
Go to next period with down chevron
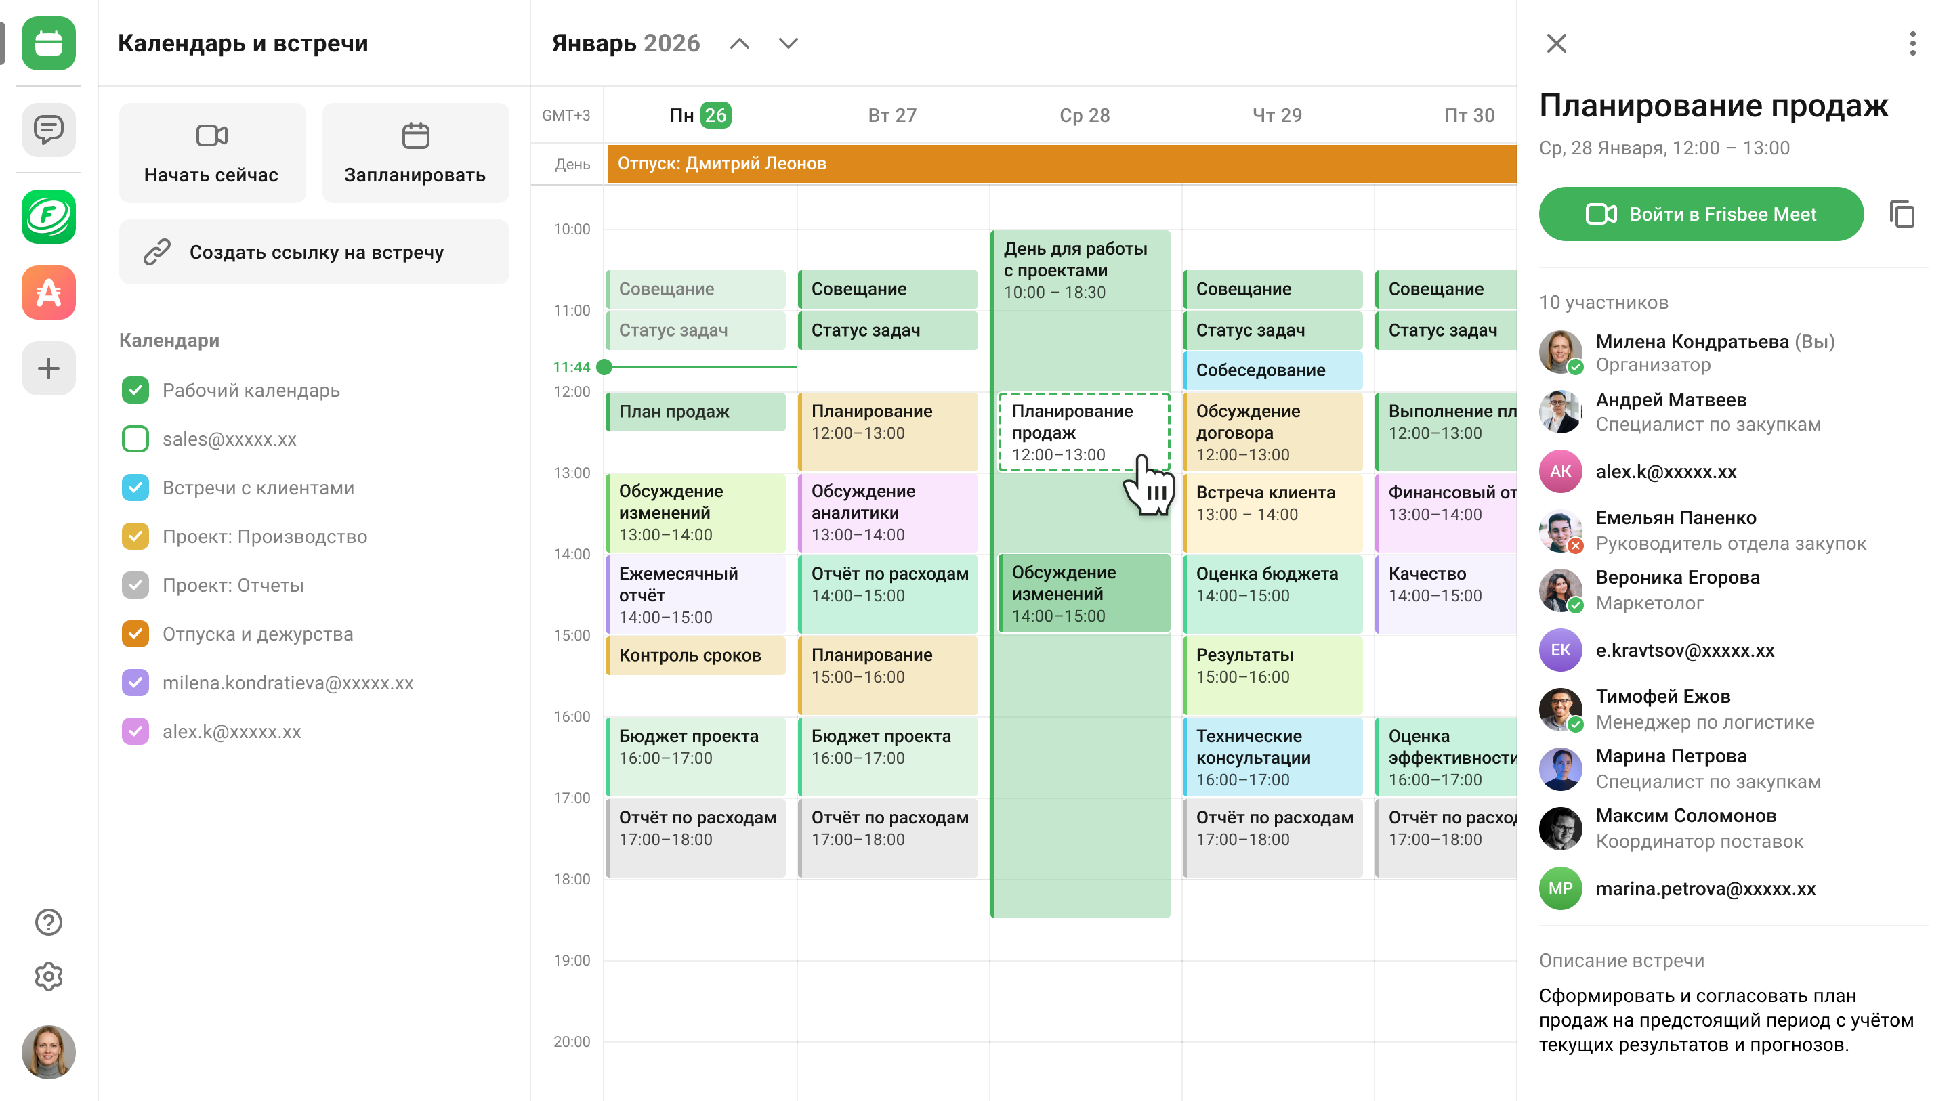[x=789, y=43]
